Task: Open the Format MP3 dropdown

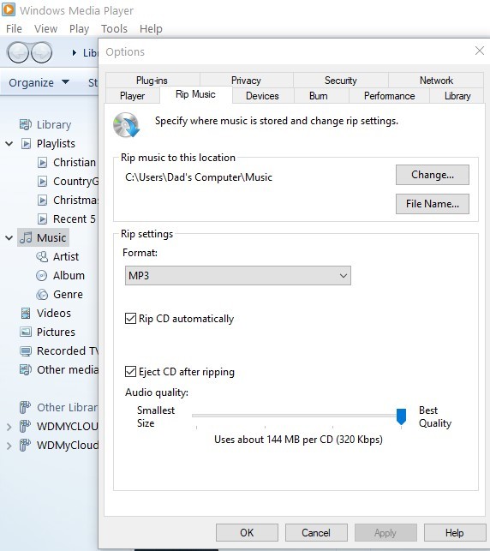Action: tap(238, 276)
